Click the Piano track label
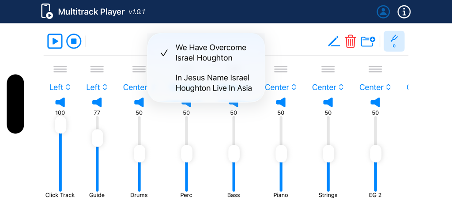This screenshot has height=208, width=452. pos(281,195)
